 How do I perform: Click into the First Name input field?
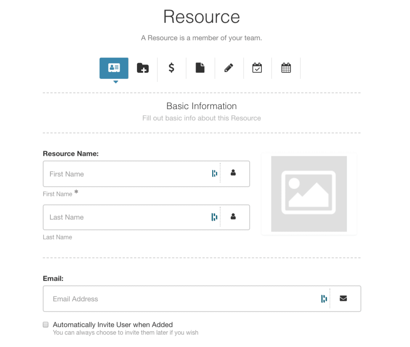click(125, 174)
